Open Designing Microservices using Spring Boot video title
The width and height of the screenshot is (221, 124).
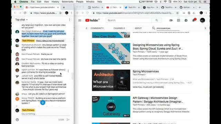click(x=158, y=47)
